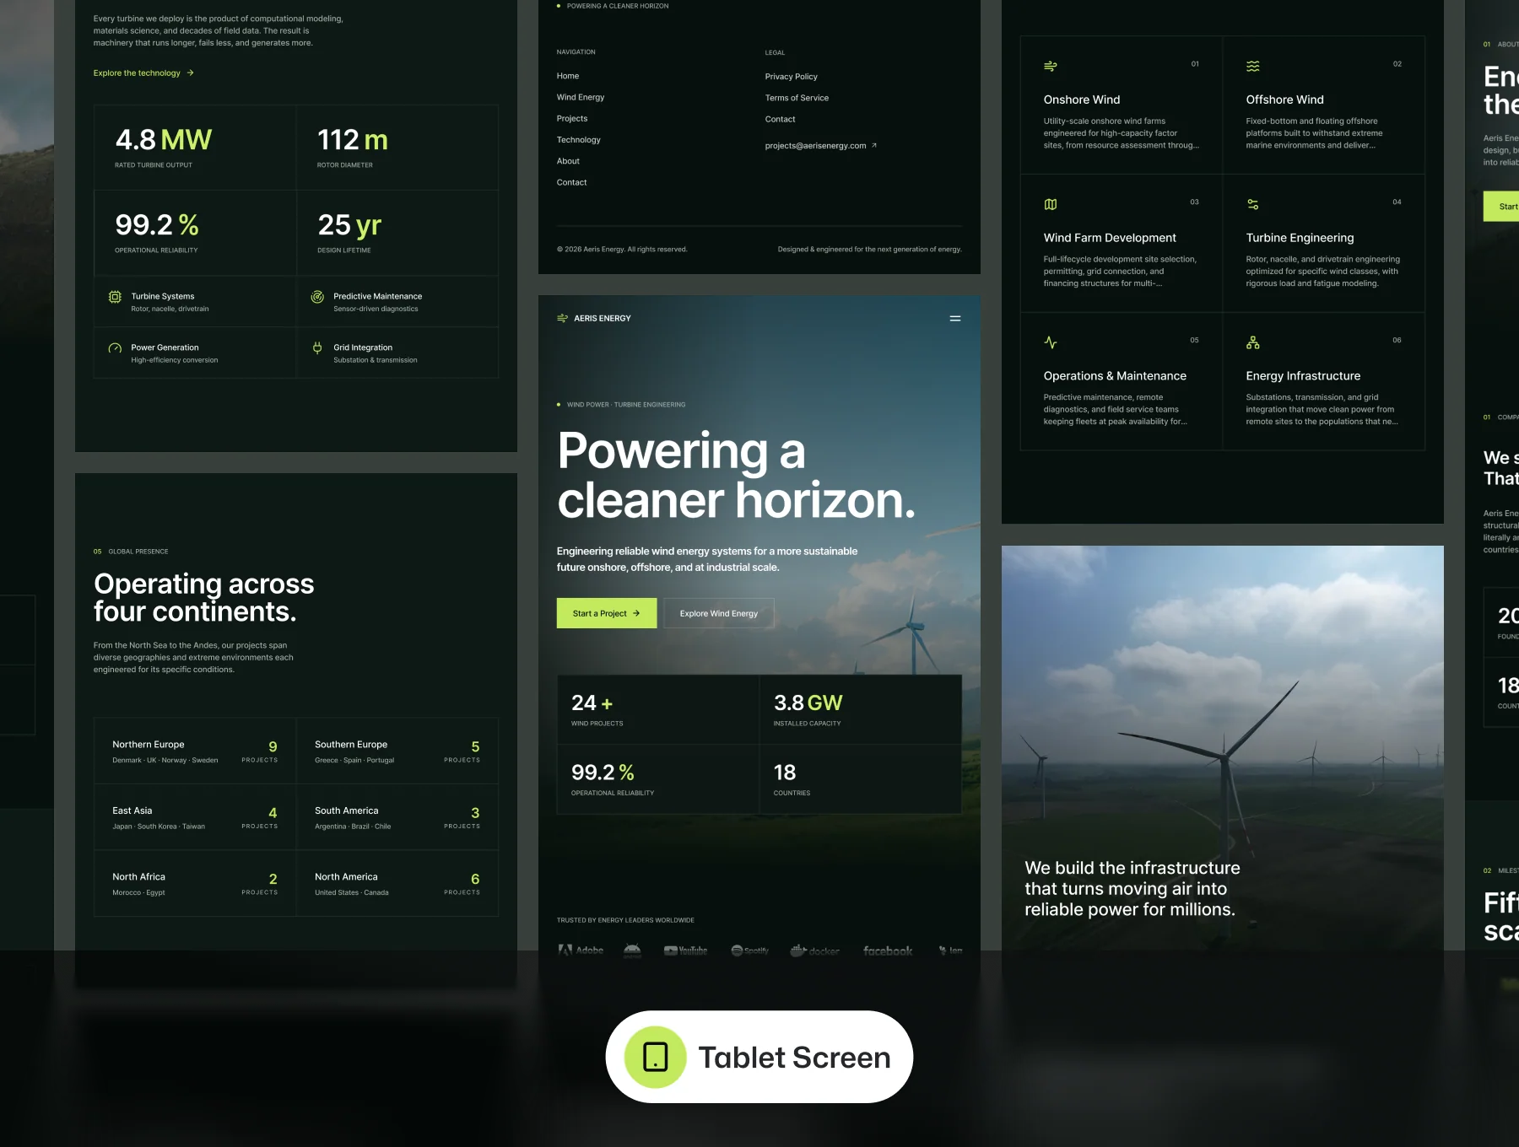Viewport: 1519px width, 1147px height.
Task: Click the Powering a cleaner horizon headline
Action: coord(736,475)
